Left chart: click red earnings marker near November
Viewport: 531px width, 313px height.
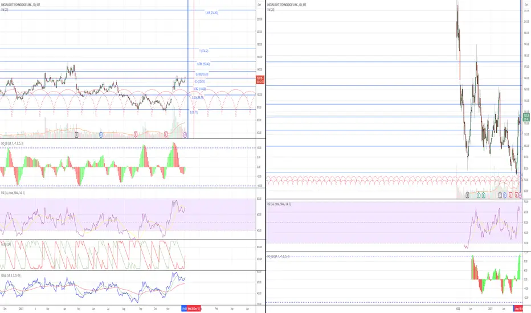pos(166,135)
